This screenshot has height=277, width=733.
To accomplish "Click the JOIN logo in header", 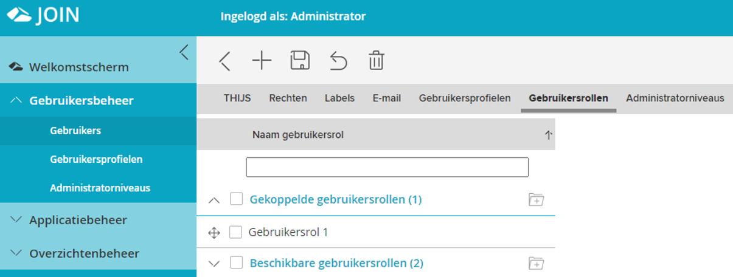I will click(x=43, y=15).
